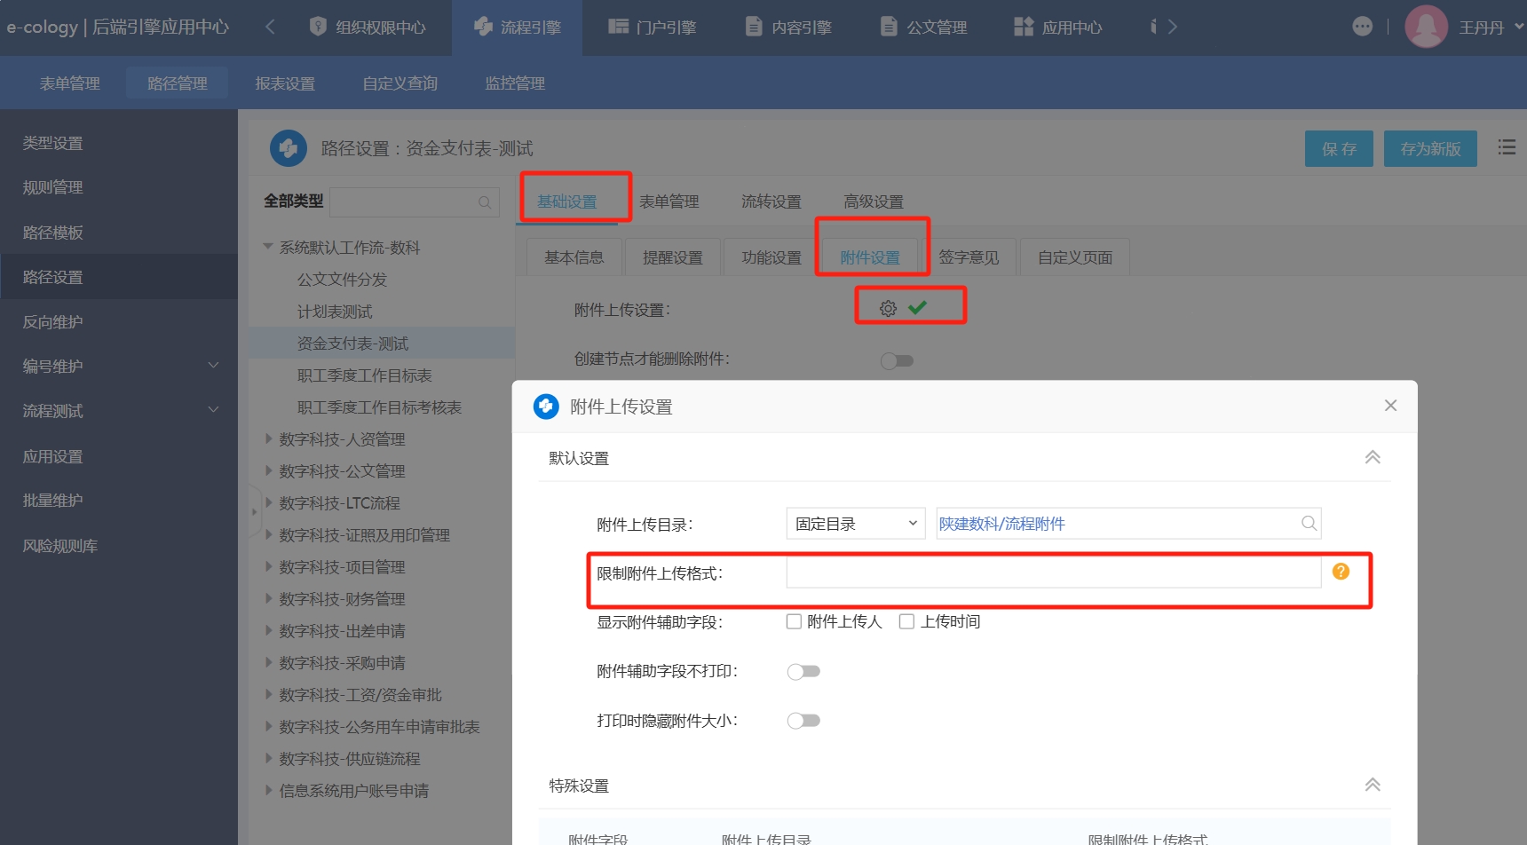Click the chat message bubble icon in header
The width and height of the screenshot is (1527, 845).
(x=1362, y=27)
